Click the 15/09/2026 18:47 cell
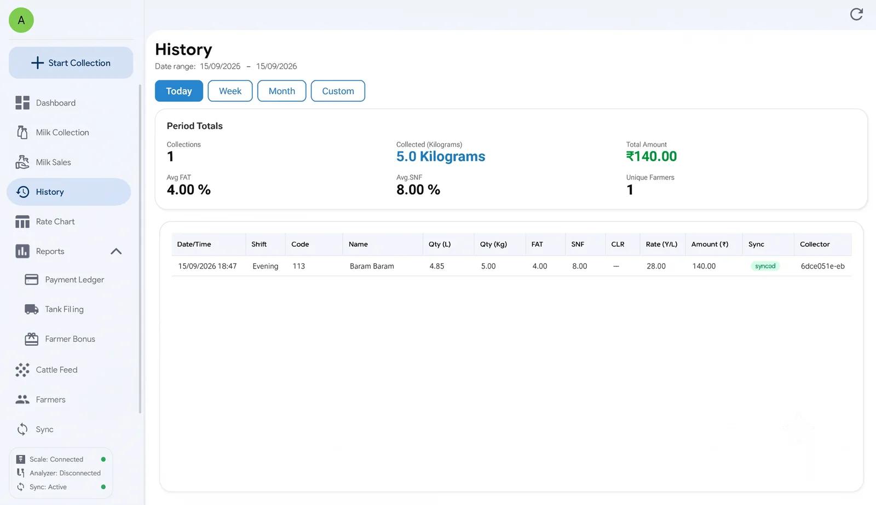The image size is (876, 505). (208, 266)
